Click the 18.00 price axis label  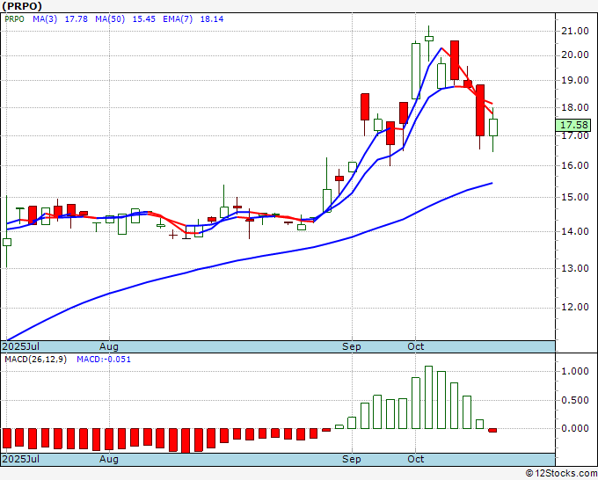(575, 107)
